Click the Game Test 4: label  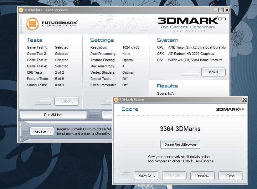pyautogui.click(x=37, y=66)
